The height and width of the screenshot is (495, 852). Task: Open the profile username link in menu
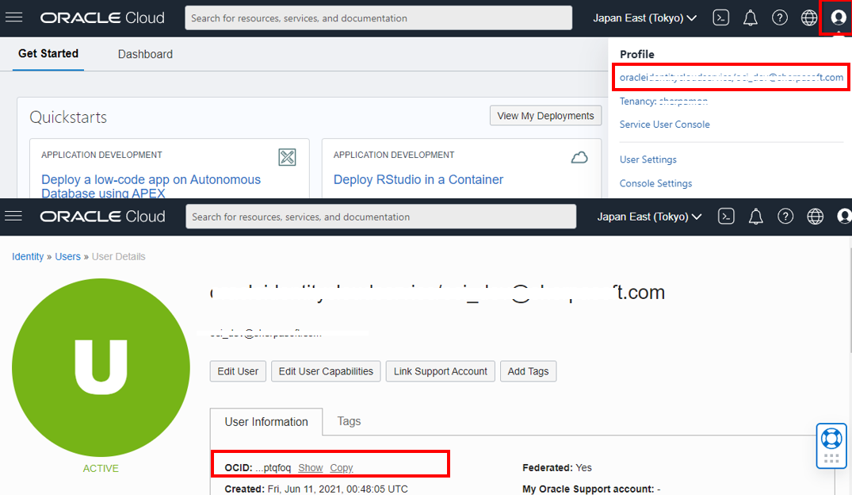(x=732, y=77)
